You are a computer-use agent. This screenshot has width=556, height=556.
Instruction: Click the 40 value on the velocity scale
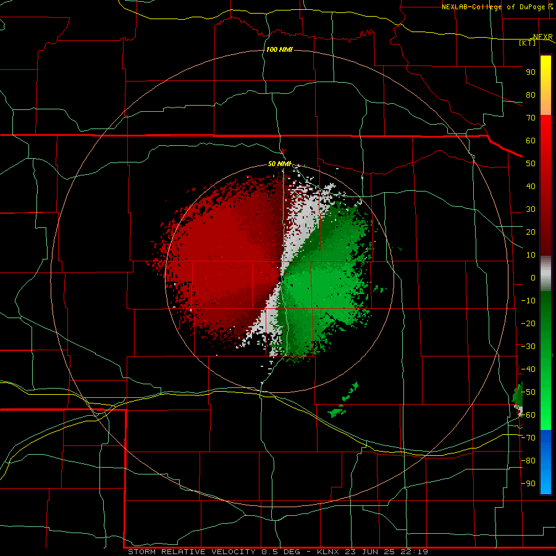[531, 187]
